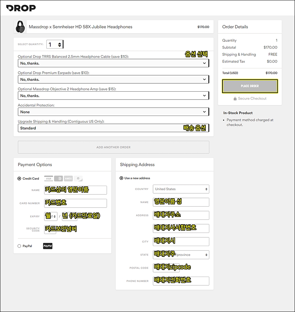Image resolution: width=295 pixels, height=312 pixels.
Task: Click the quantity stepper arrows
Action: tap(60, 44)
